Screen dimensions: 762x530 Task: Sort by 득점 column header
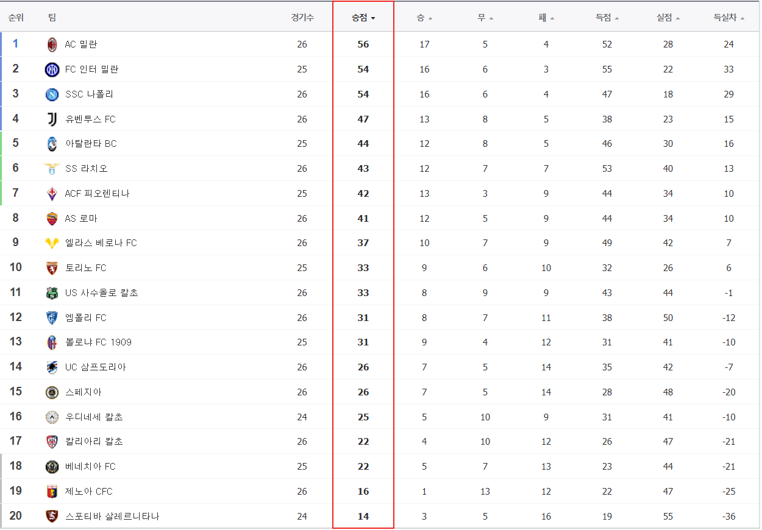[x=607, y=18]
